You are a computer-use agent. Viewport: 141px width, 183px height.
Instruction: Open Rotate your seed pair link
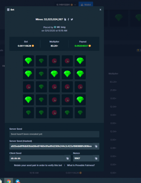coord(38,165)
